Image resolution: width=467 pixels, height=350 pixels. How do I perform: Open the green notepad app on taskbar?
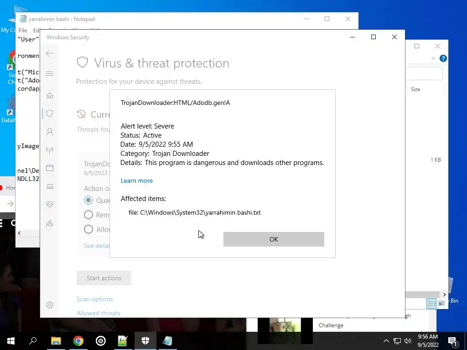click(123, 341)
